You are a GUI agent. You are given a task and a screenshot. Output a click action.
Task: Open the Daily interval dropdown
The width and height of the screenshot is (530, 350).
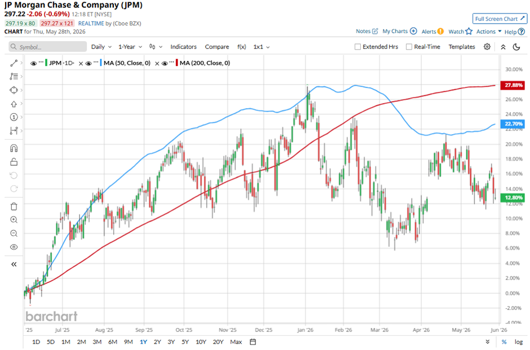101,47
